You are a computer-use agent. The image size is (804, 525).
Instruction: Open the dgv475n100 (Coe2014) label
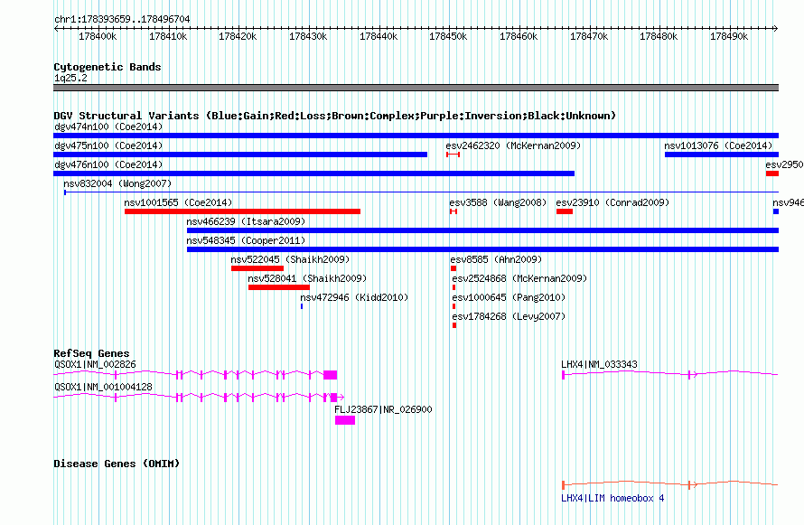108,145
